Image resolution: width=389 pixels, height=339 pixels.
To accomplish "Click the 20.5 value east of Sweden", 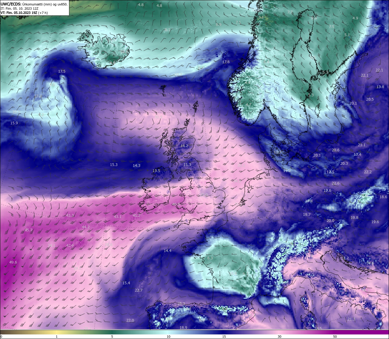I will (x=370, y=99).
